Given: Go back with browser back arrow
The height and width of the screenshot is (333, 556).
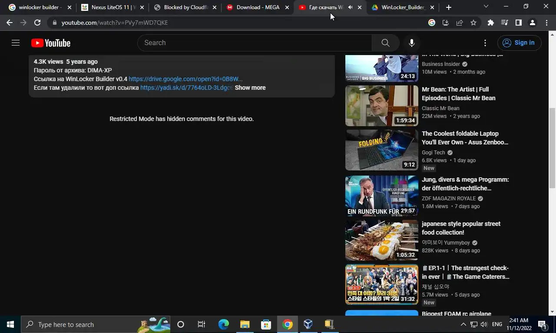Looking at the screenshot, I should tap(10, 23).
